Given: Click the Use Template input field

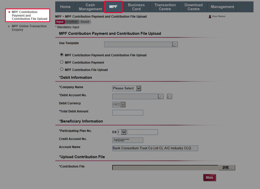Looking at the screenshot, I should pos(138,44).
